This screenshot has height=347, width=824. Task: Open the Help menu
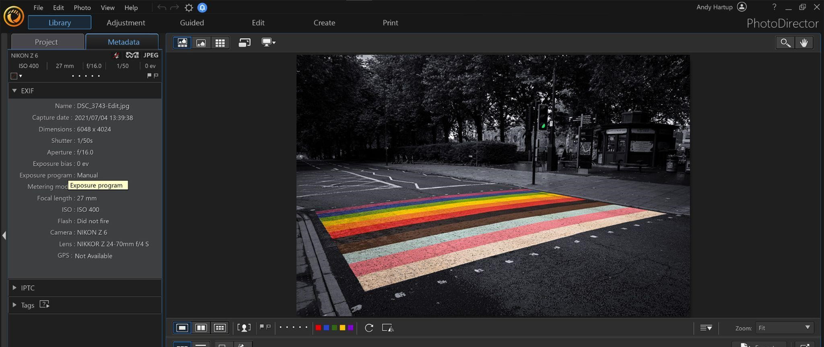point(131,8)
